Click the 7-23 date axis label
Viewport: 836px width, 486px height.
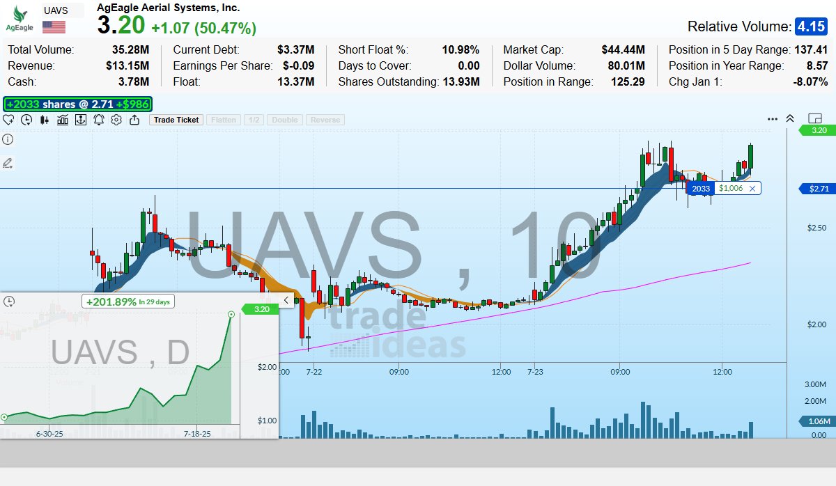click(535, 372)
